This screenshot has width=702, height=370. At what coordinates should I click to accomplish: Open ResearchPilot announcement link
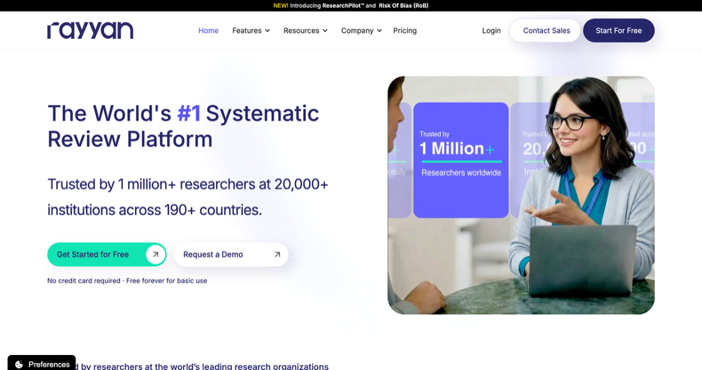[343, 5]
